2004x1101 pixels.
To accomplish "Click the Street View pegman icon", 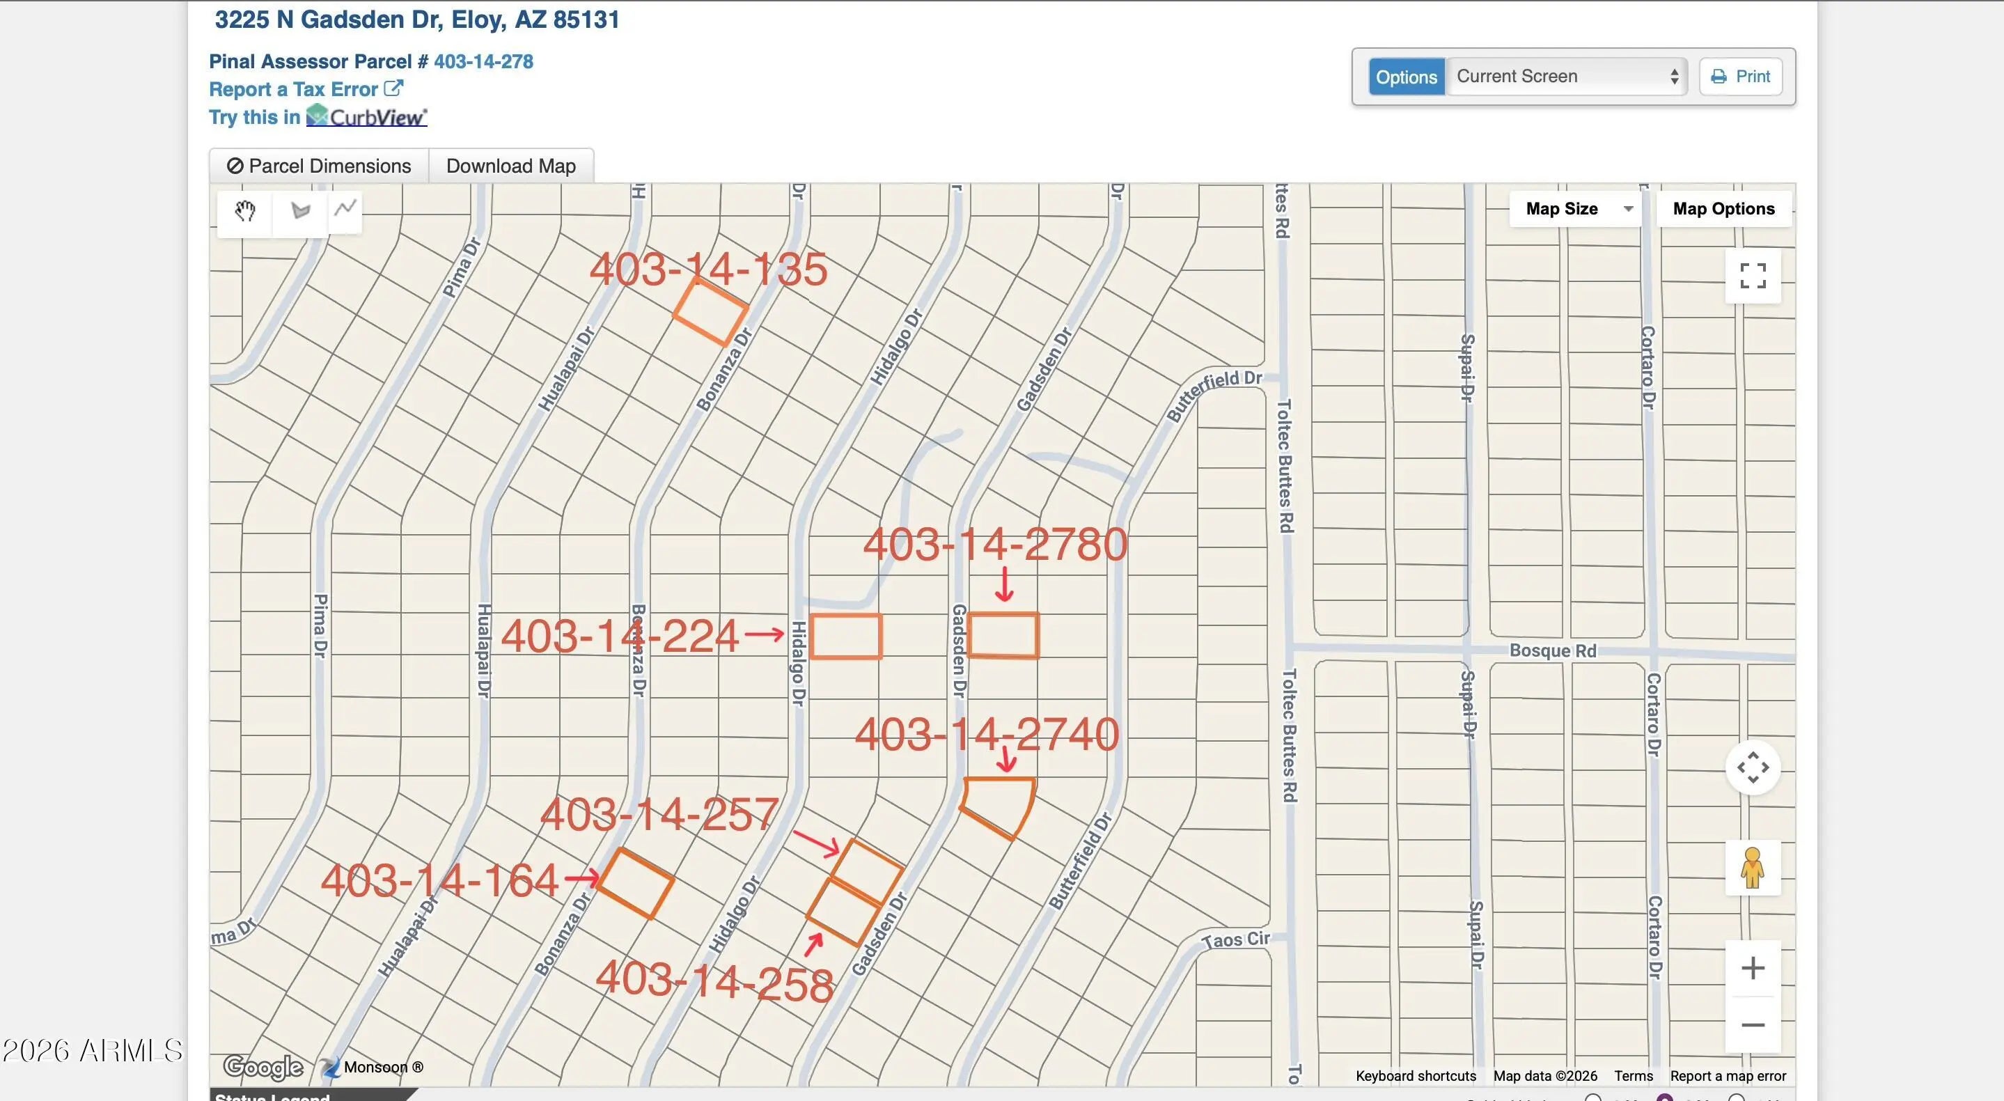I will pyautogui.click(x=1752, y=868).
